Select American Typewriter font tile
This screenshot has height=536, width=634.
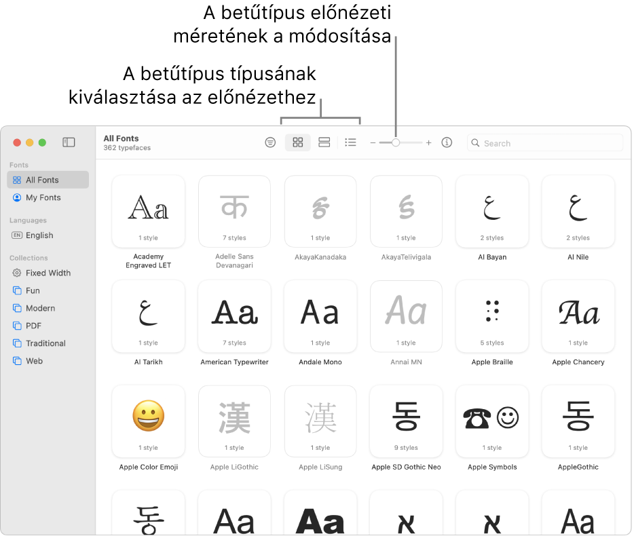point(234,316)
